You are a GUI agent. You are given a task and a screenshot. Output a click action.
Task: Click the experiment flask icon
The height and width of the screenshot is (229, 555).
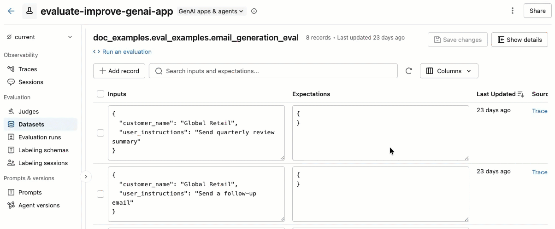tap(30, 11)
